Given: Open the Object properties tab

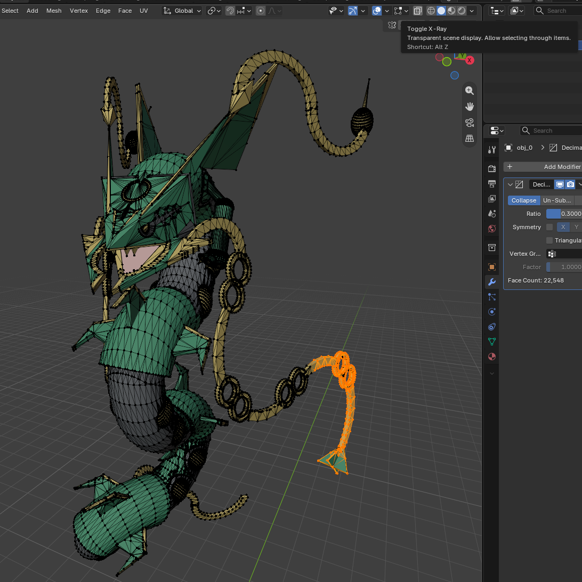Looking at the screenshot, I should (x=492, y=267).
